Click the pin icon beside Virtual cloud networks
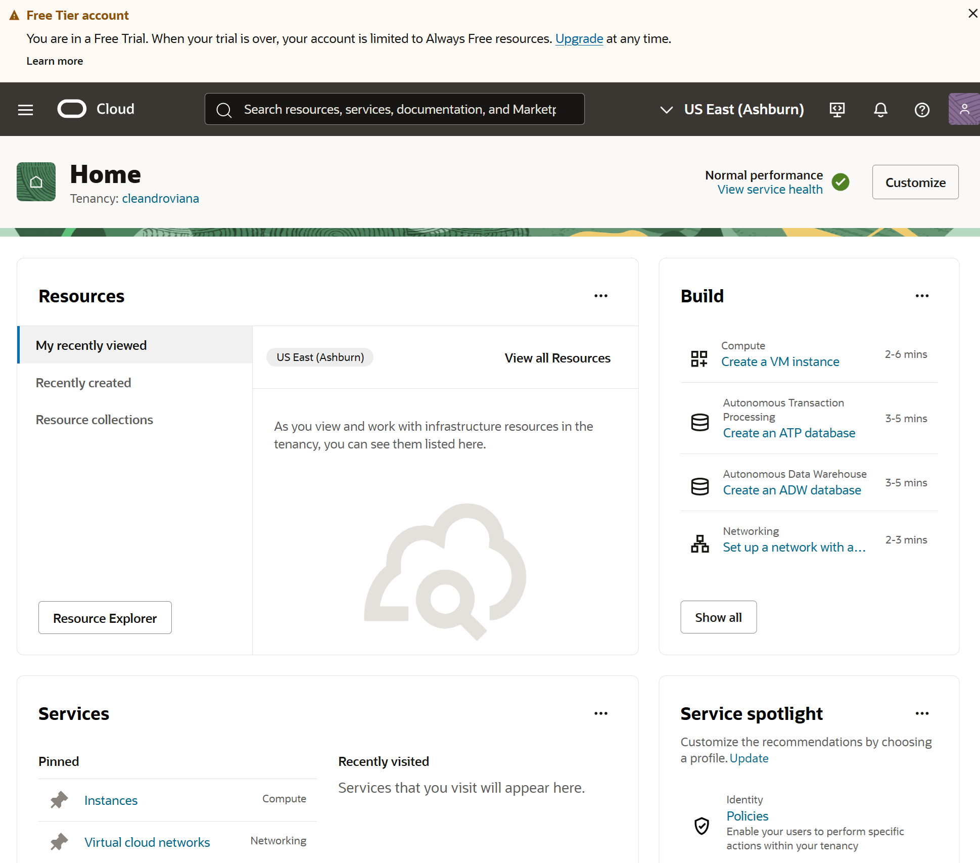 click(59, 842)
